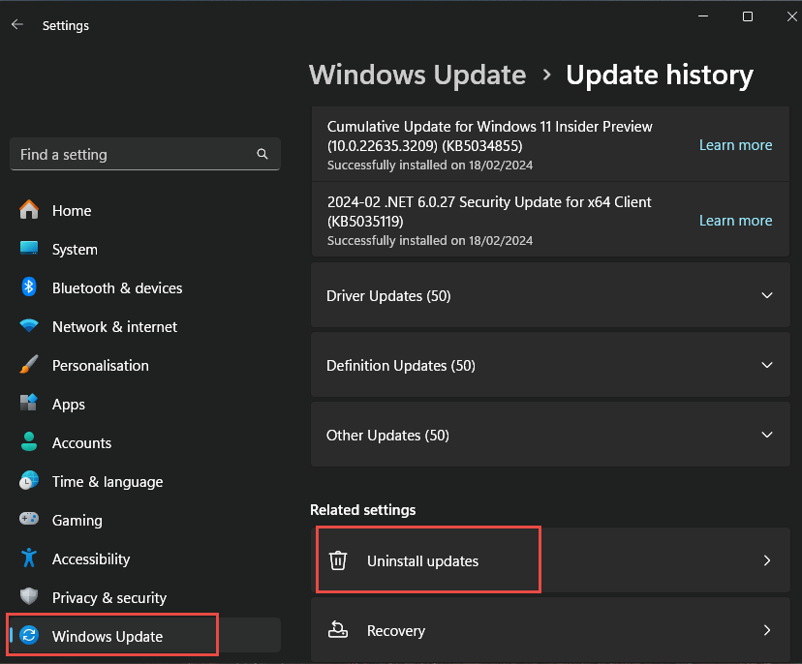Learn more about Cumulative Update KB5034855
Screen dimensions: 802x664
click(735, 145)
